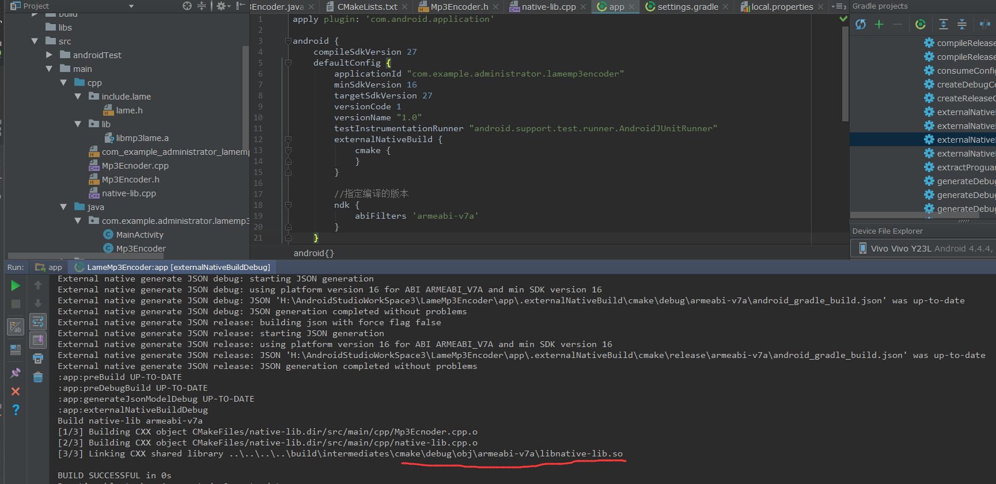Collapse all in Gradle projects panel
This screenshot has height=484, width=996.
point(962,24)
